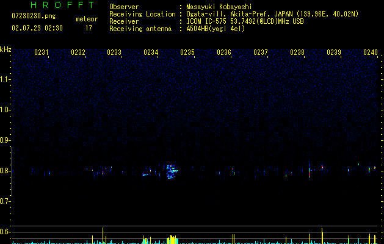Click the 0238 time marker
384x244 pixels.
tap(297, 52)
